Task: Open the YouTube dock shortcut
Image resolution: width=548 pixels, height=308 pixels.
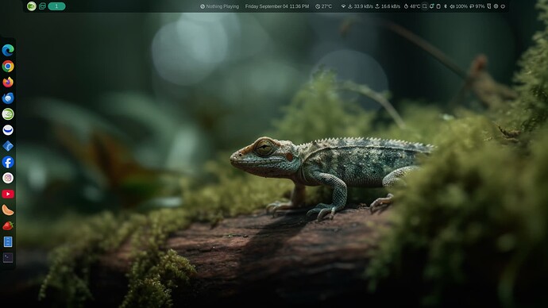Action: (8, 194)
